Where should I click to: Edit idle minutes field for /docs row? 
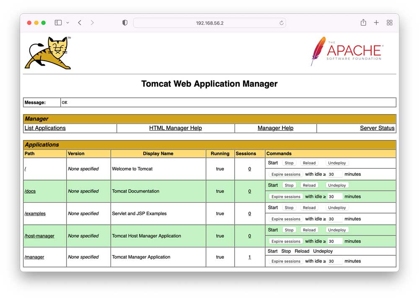tap(335, 197)
